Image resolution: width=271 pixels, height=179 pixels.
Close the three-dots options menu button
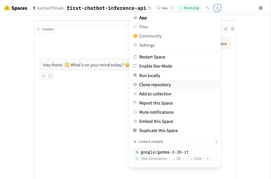pos(217,8)
